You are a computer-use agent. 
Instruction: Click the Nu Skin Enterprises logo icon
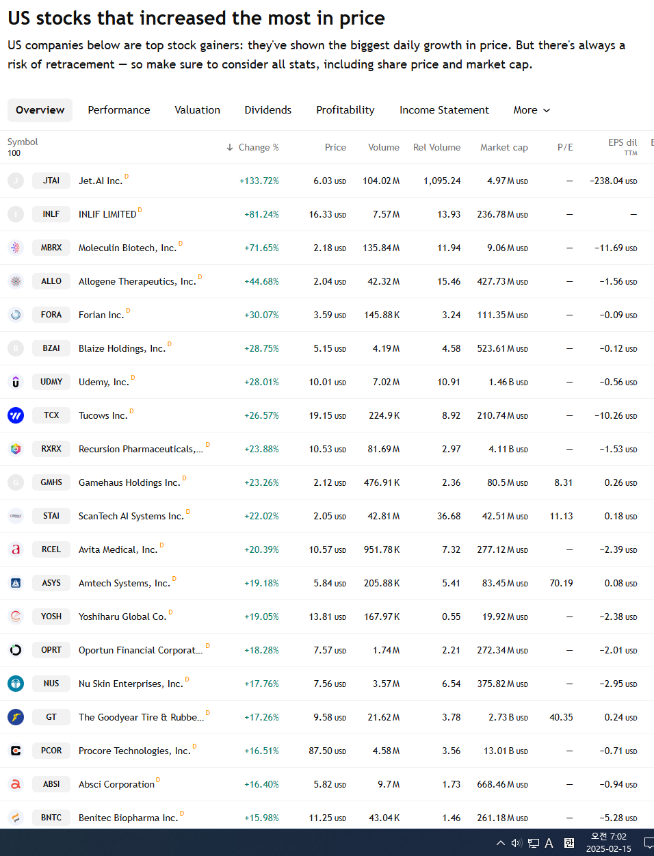tap(16, 684)
